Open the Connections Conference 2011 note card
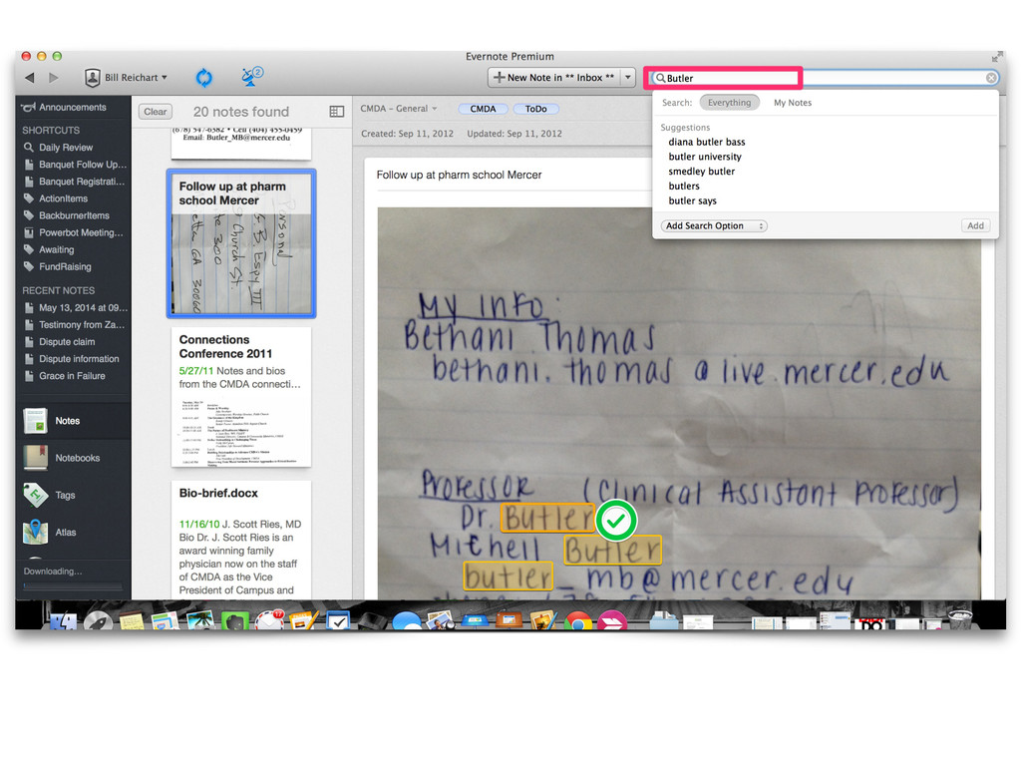1021x766 pixels. [241, 397]
